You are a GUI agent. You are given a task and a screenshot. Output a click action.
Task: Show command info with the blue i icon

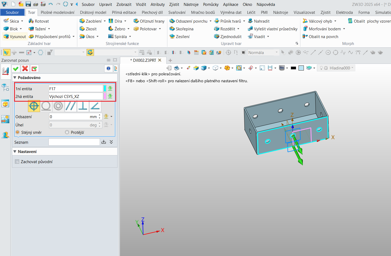pos(108,69)
